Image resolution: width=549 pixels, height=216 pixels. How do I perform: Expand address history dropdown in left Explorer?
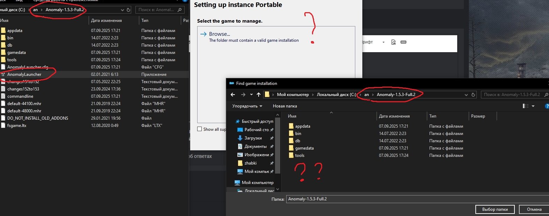pyautogui.click(x=122, y=10)
